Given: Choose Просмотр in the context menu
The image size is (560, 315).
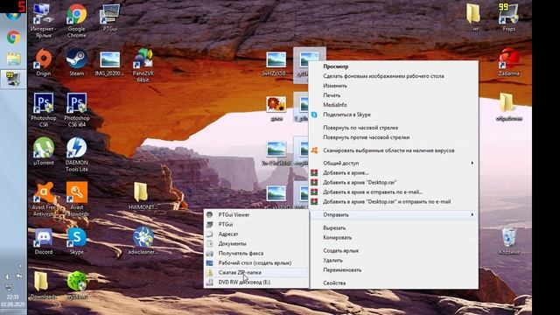Looking at the screenshot, I should [394, 66].
